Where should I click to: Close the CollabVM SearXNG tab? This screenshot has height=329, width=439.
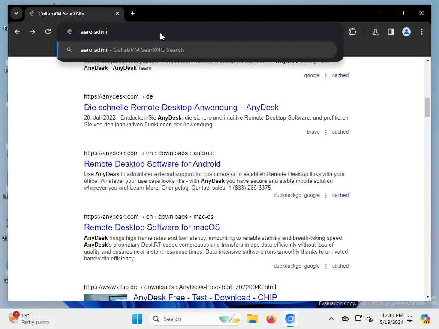pos(117,13)
